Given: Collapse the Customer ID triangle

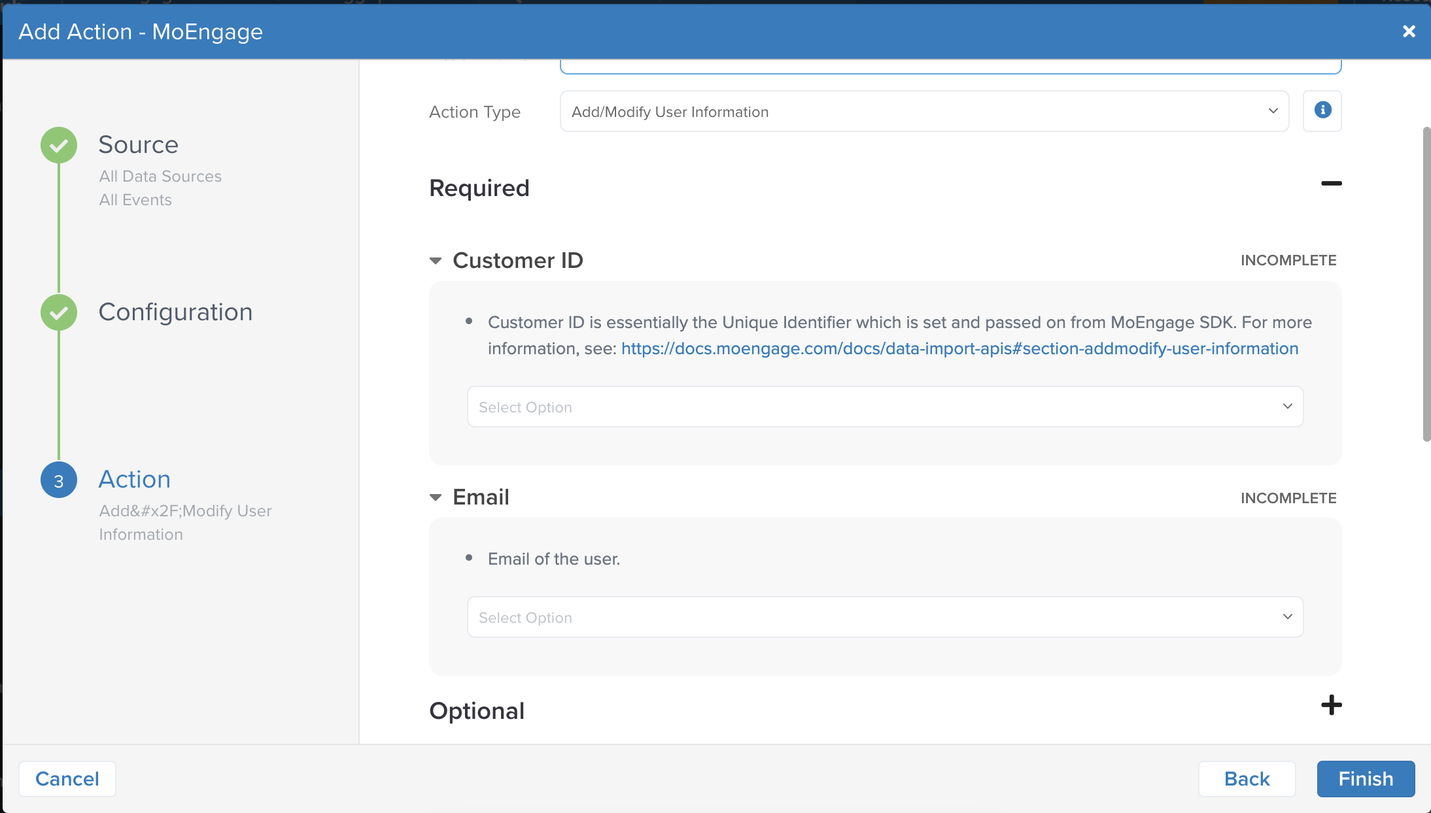Looking at the screenshot, I should 436,261.
